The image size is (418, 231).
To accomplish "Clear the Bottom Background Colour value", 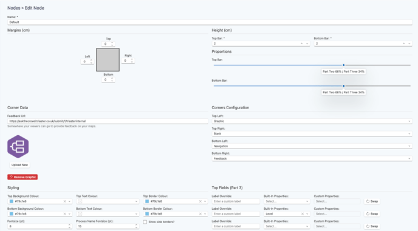I will pos(64,213).
